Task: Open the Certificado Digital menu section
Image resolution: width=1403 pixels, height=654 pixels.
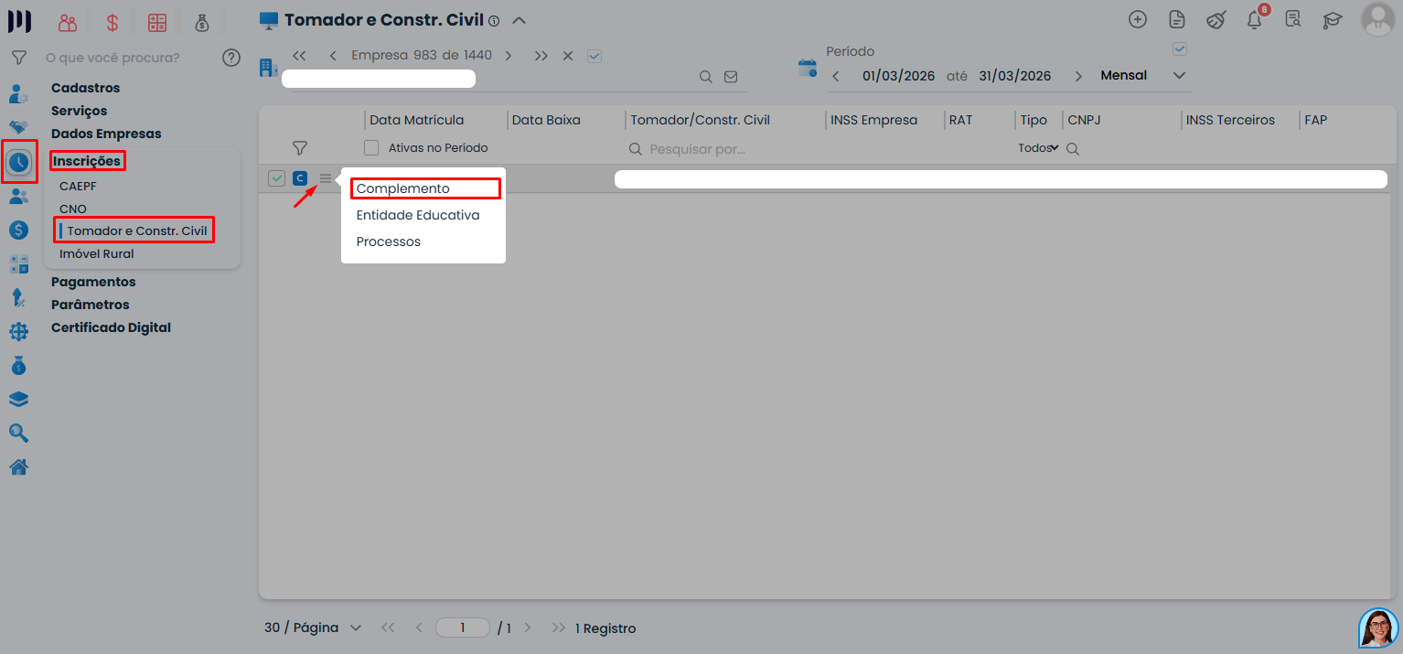Action: click(111, 327)
